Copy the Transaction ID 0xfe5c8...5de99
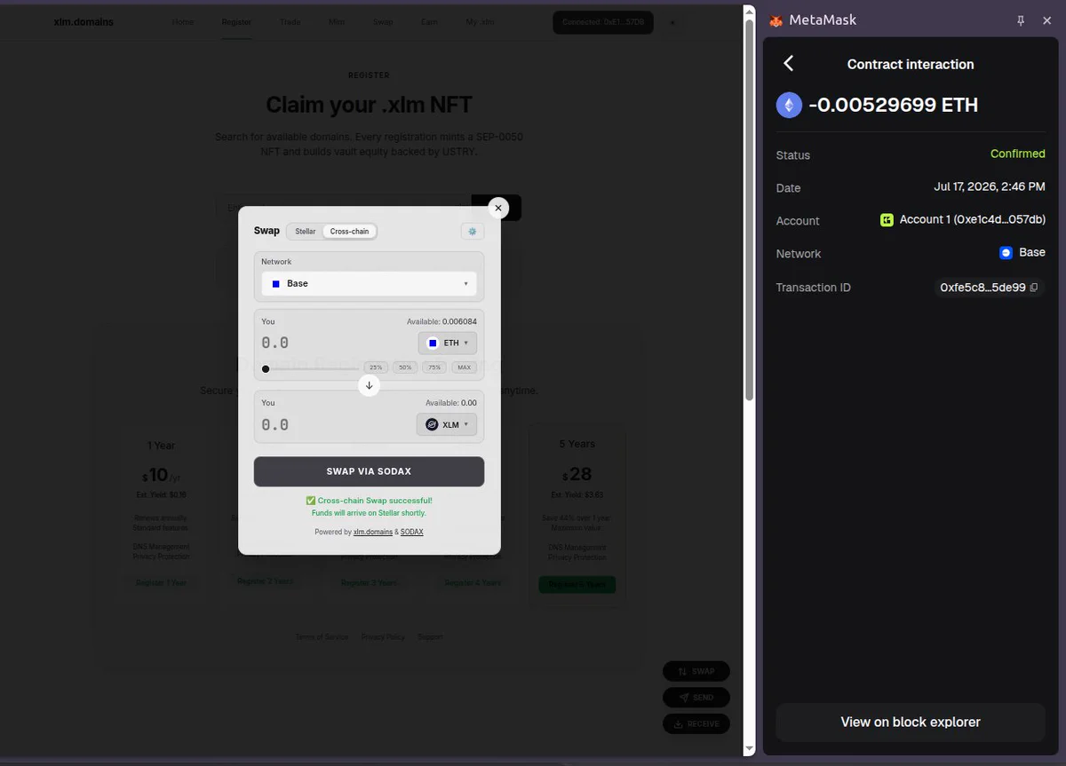 [1033, 288]
